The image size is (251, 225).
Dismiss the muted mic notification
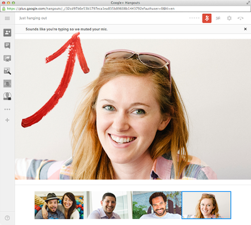click(x=245, y=29)
